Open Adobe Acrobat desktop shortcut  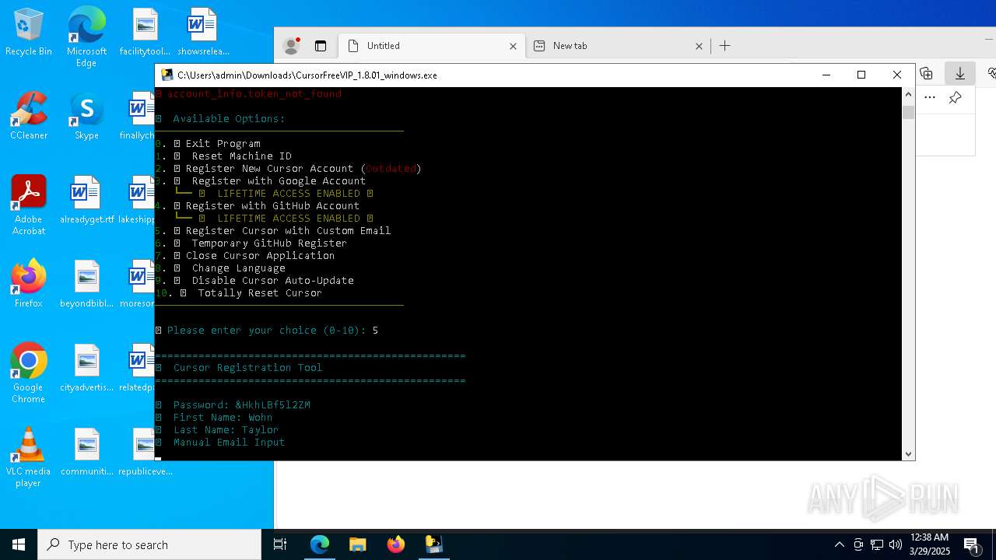(x=28, y=206)
